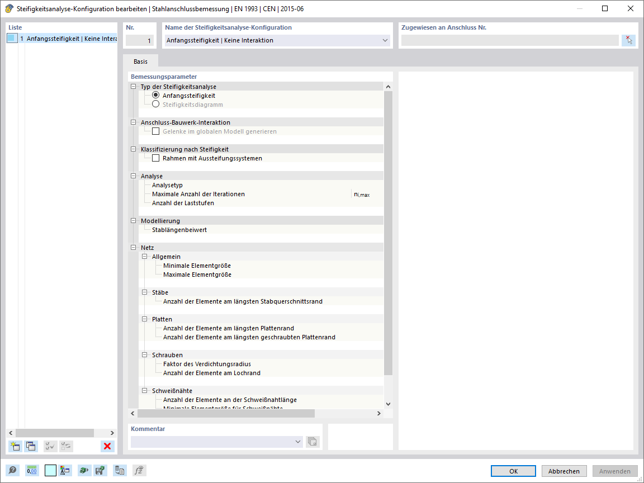644x483 pixels.
Task: Click the green blocks with arrow icon
Action: click(84, 471)
